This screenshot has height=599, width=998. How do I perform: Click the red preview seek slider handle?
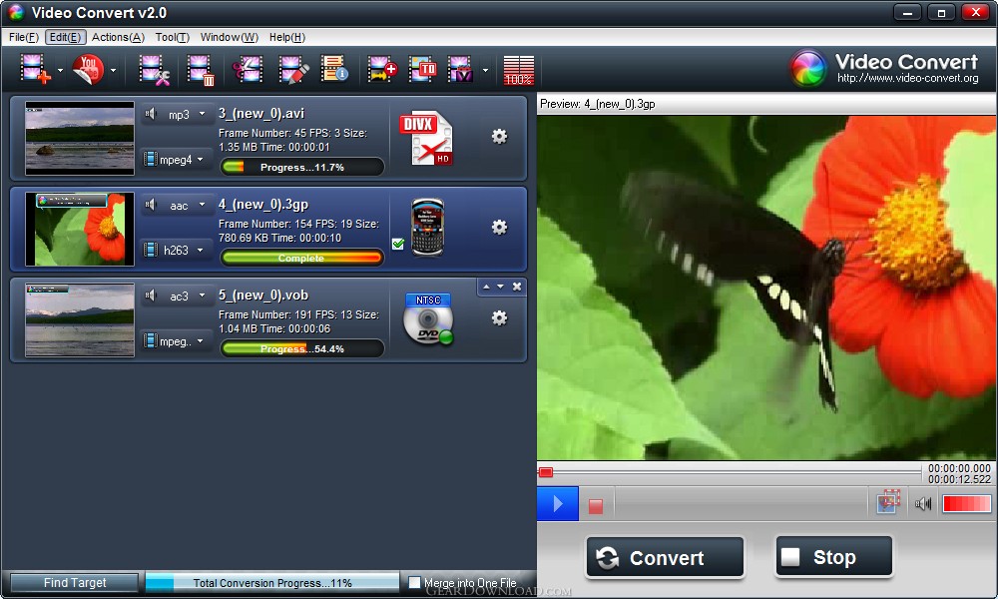tap(546, 472)
